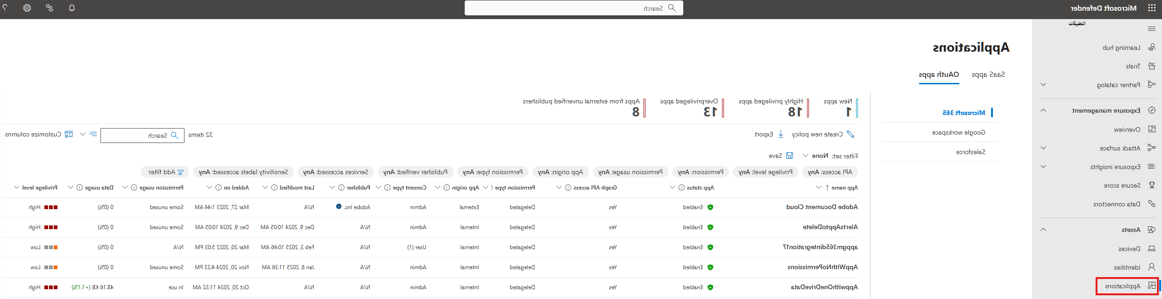
Task: Expand the Exposure insights chevron
Action: (1043, 167)
